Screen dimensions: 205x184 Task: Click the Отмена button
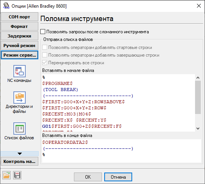coord(118,177)
